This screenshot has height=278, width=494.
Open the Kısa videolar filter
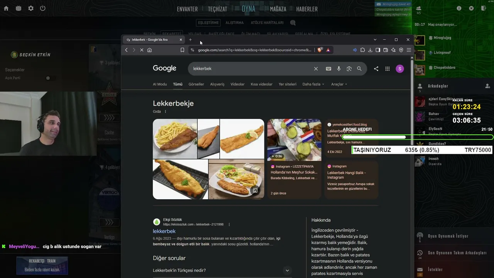pyautogui.click(x=262, y=84)
